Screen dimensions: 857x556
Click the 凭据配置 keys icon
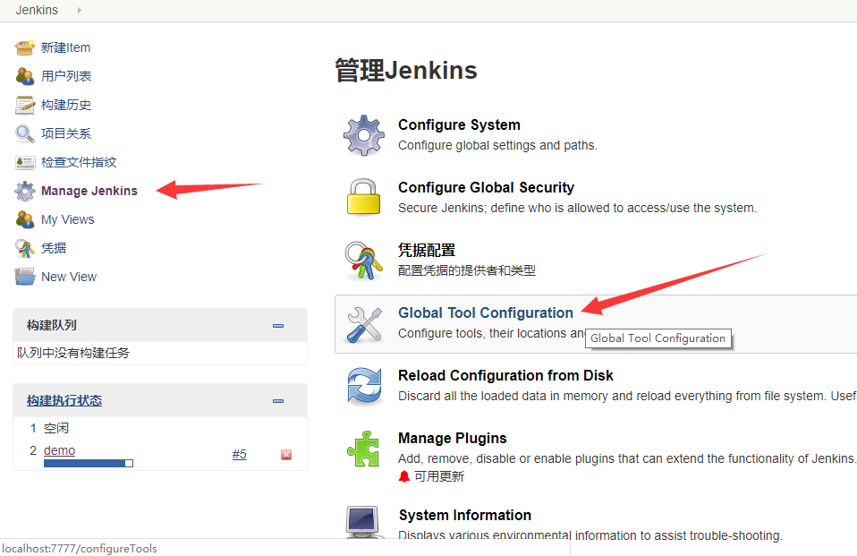pos(363,261)
